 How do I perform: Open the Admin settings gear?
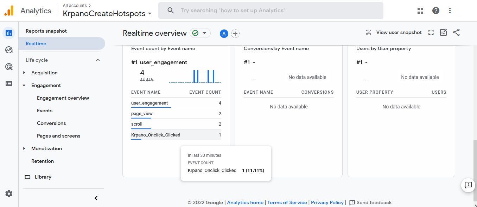[9, 194]
